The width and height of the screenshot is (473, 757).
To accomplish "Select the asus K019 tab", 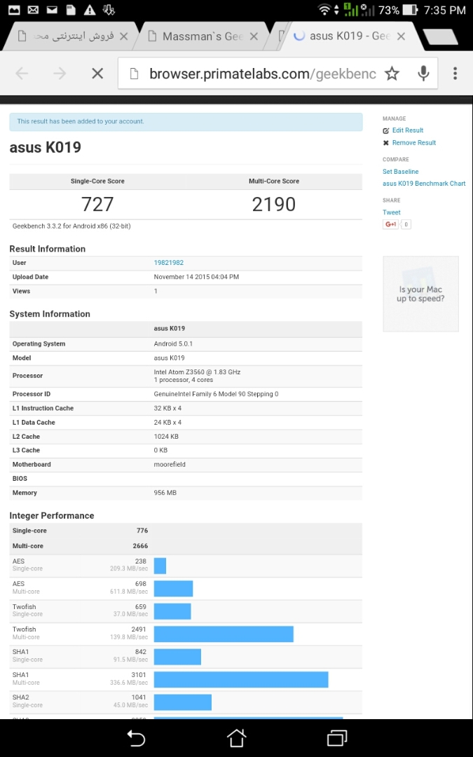I will (350, 36).
